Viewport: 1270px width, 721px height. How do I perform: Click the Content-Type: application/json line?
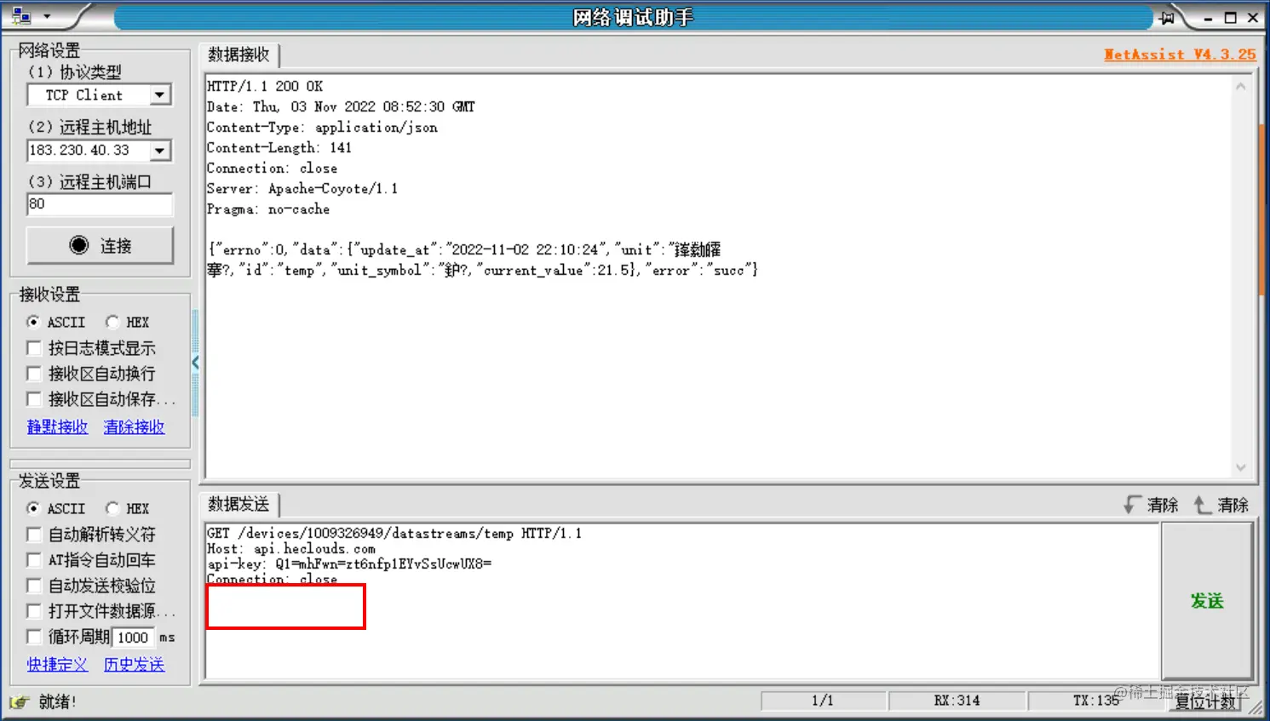pos(322,127)
